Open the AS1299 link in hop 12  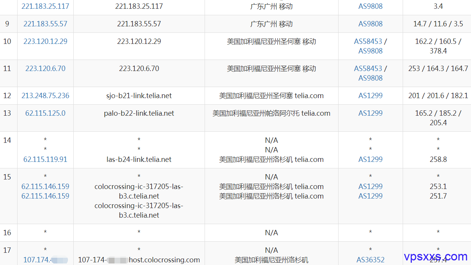click(x=370, y=95)
